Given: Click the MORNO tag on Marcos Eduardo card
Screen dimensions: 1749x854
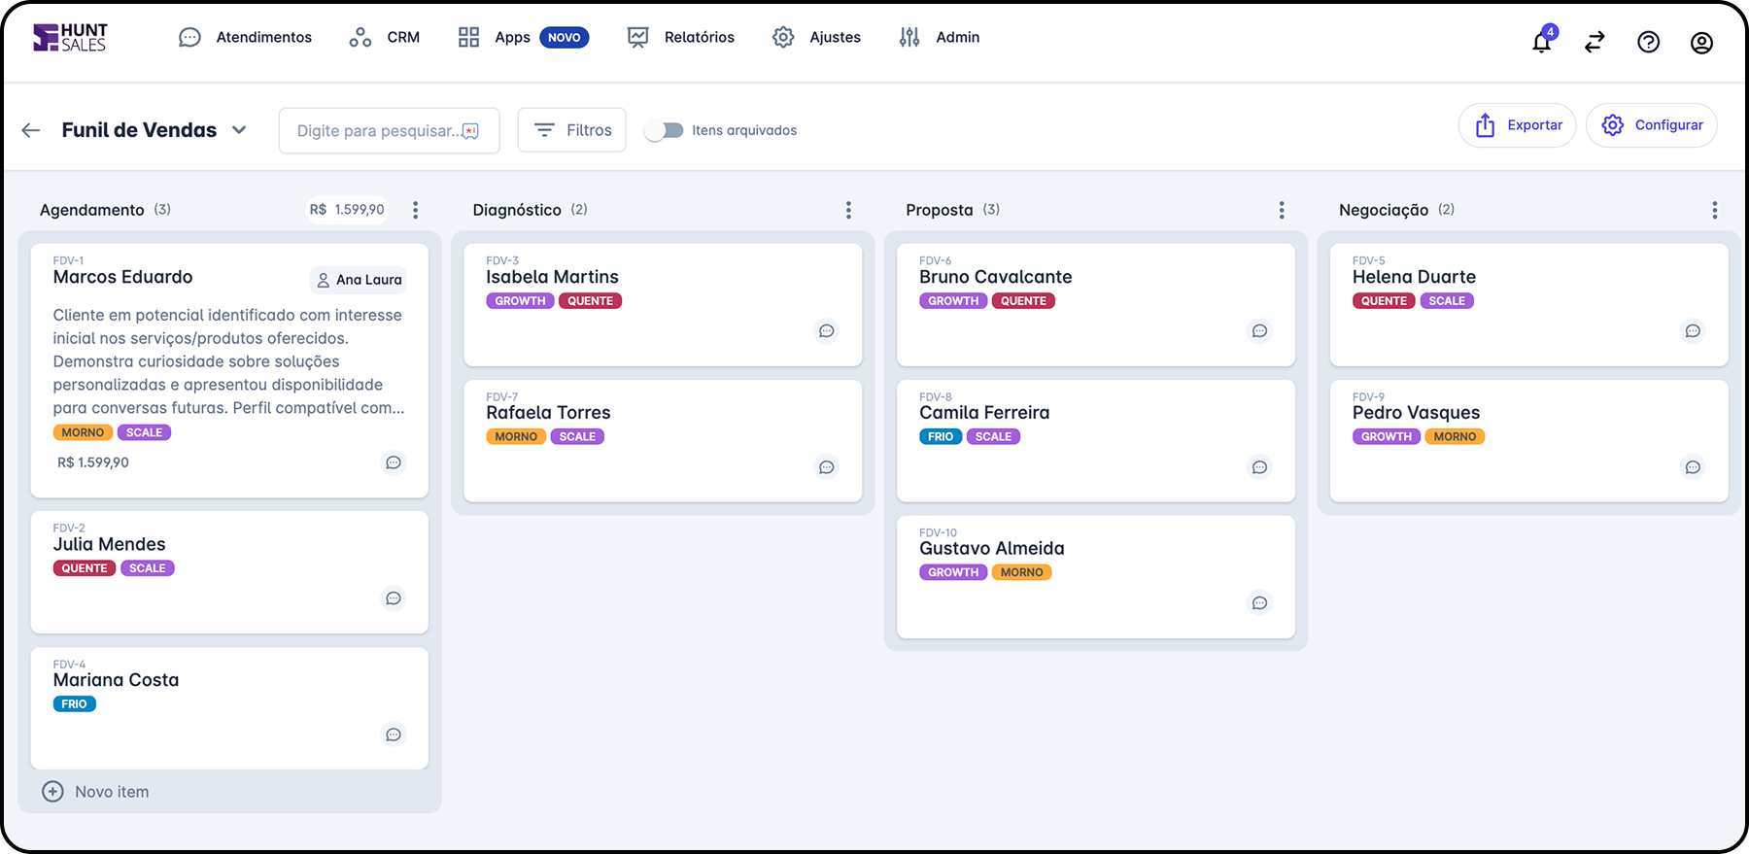Looking at the screenshot, I should click(x=83, y=432).
